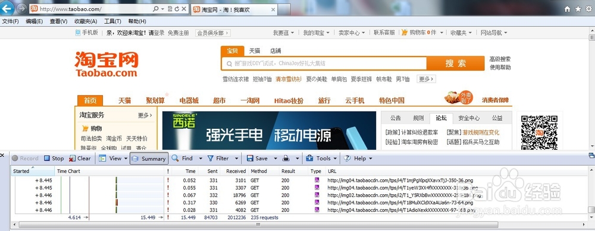Select the 店铺 search tab
Screen dimensions: 595x231
[x=276, y=51]
